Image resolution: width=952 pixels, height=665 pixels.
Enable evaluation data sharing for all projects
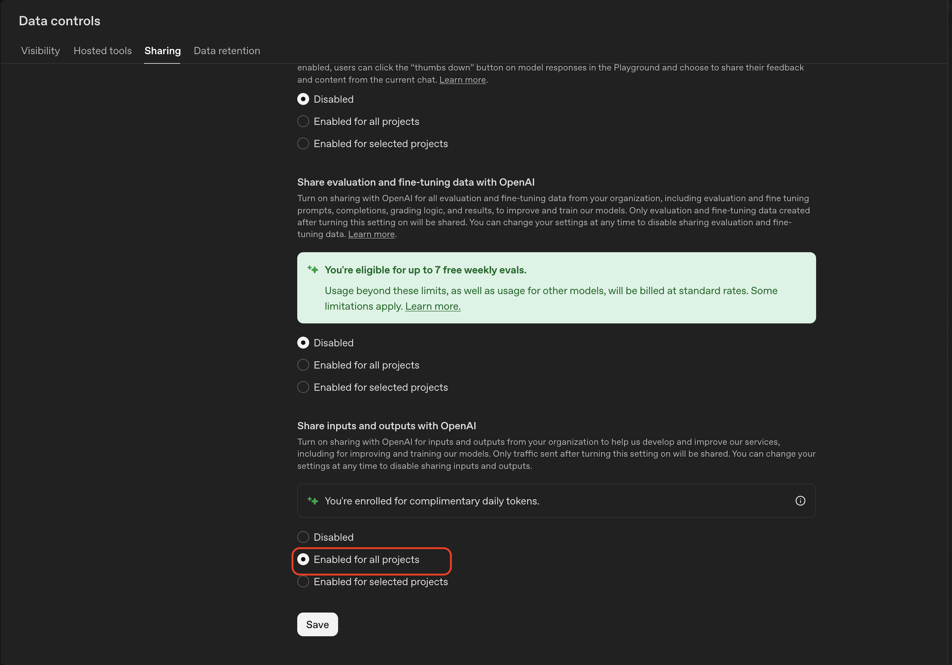pyautogui.click(x=303, y=365)
